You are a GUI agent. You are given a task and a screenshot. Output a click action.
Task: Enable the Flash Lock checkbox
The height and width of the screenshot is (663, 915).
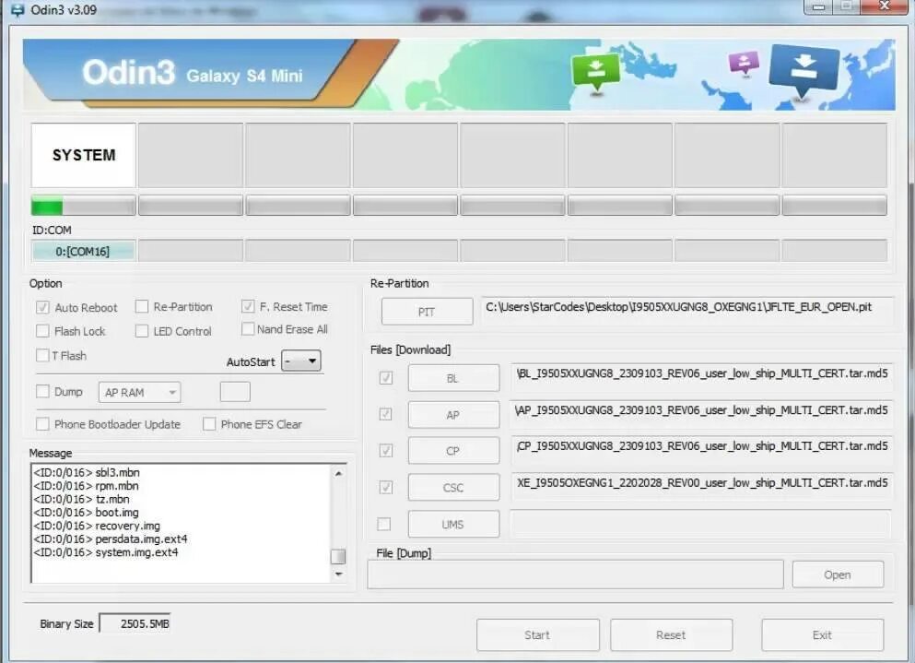tap(42, 331)
